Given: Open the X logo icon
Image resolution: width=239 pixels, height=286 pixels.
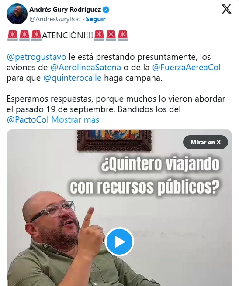Looking at the screenshot, I should click(x=226, y=9).
